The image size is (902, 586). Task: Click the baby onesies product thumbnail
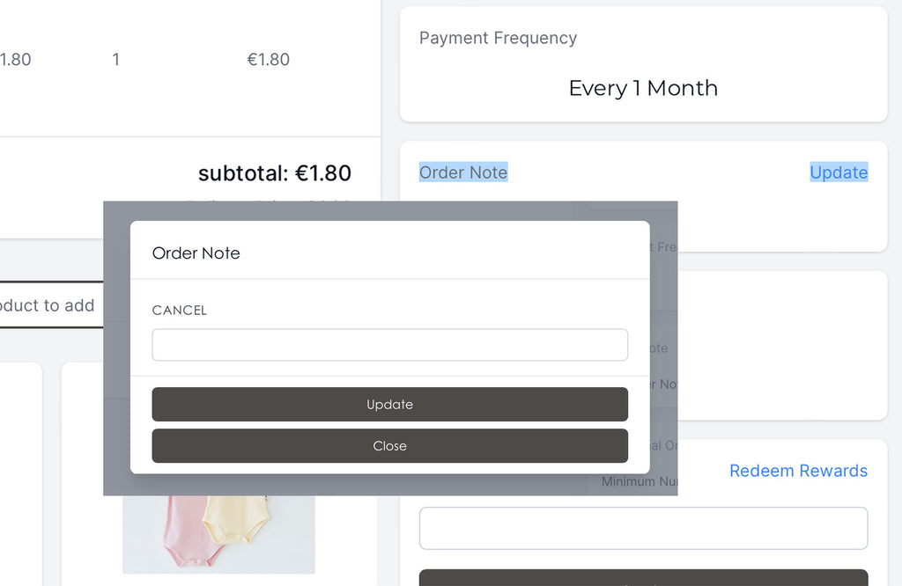click(x=218, y=534)
